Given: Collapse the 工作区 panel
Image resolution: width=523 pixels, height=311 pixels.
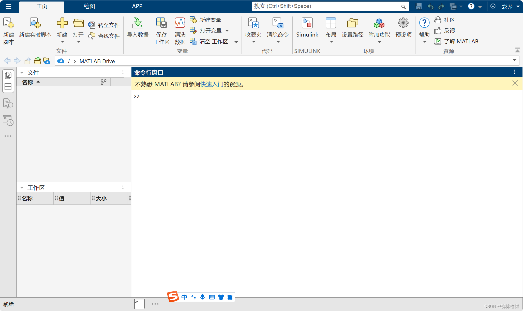Looking at the screenshot, I should [22, 188].
